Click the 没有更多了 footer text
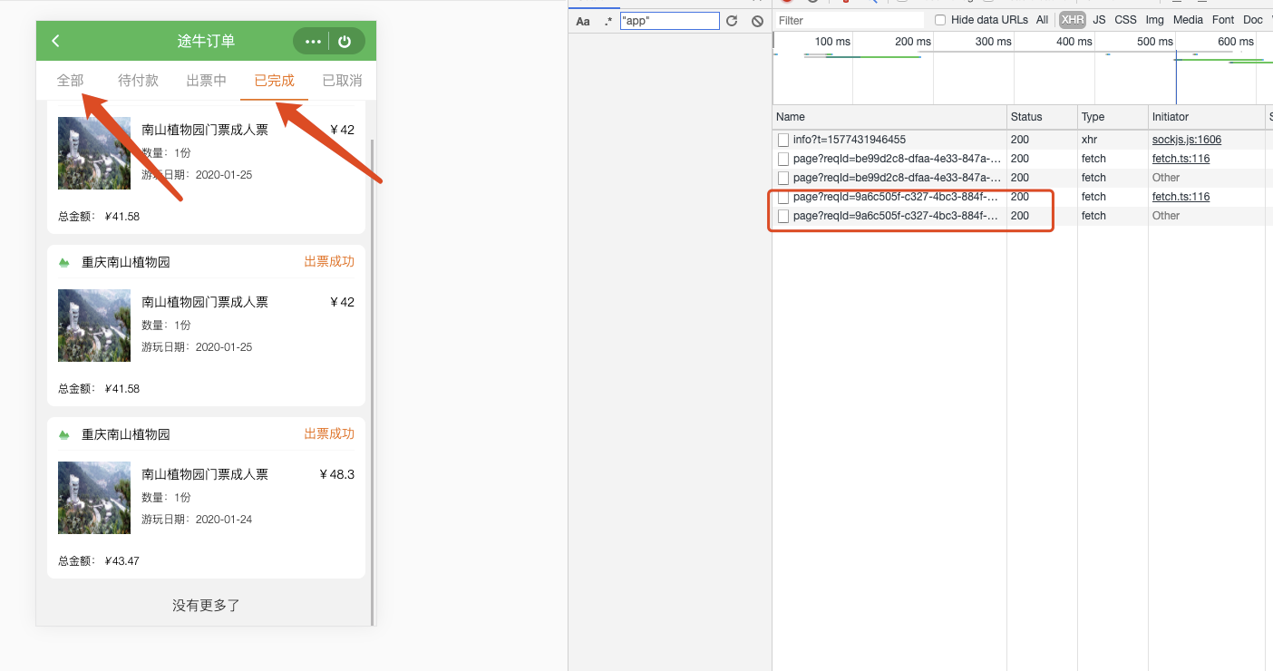1273x671 pixels. 206,605
